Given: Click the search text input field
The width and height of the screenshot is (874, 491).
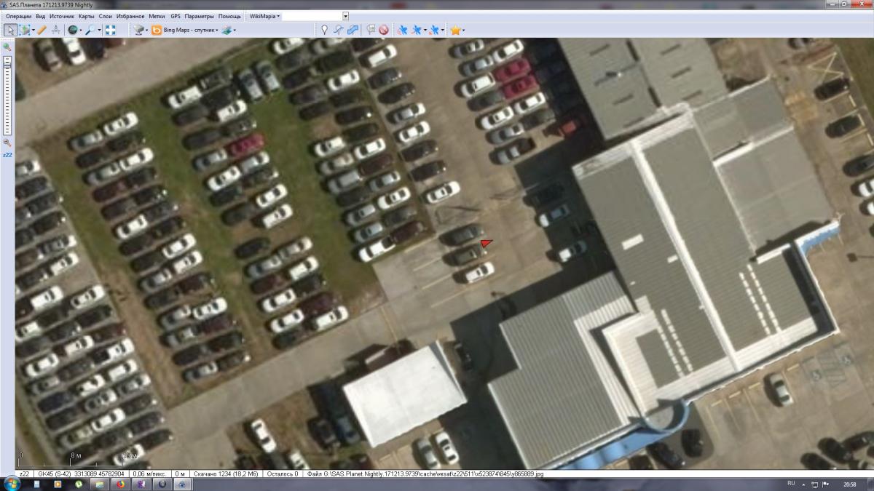Looking at the screenshot, I should point(312,15).
